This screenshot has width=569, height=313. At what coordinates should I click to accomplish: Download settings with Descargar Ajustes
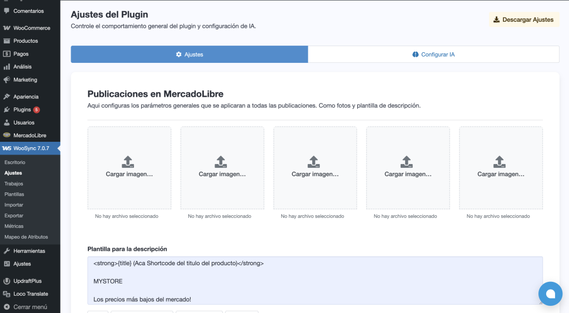coord(524,19)
